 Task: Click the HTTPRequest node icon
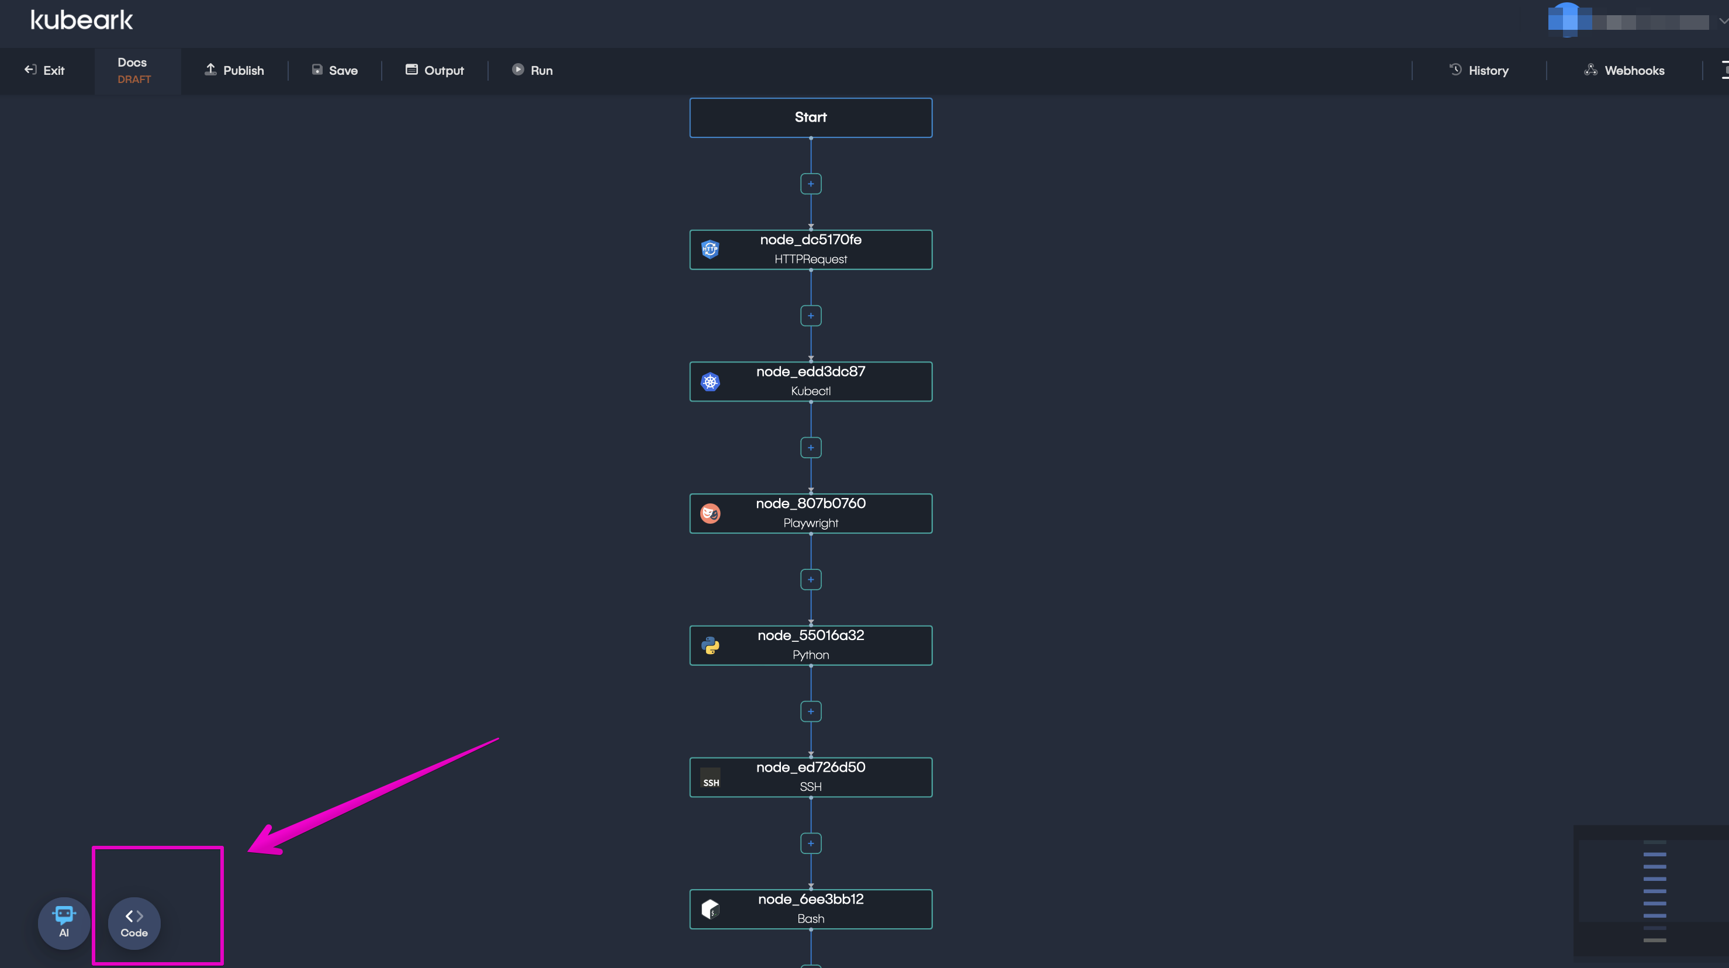point(710,249)
